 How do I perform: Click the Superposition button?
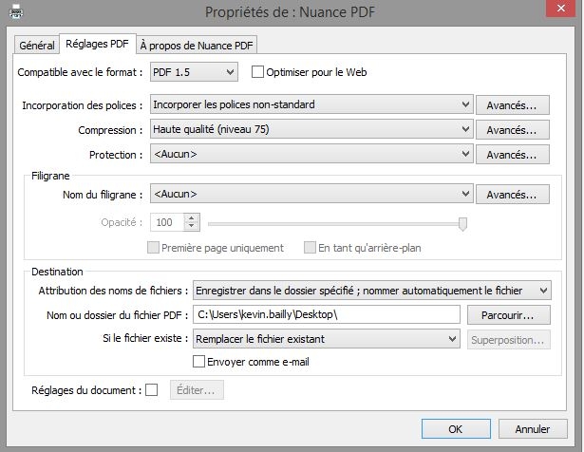(509, 340)
